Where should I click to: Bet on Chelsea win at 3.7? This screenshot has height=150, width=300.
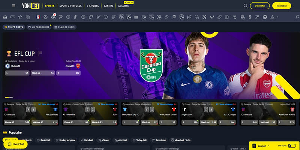[x=17, y=73]
